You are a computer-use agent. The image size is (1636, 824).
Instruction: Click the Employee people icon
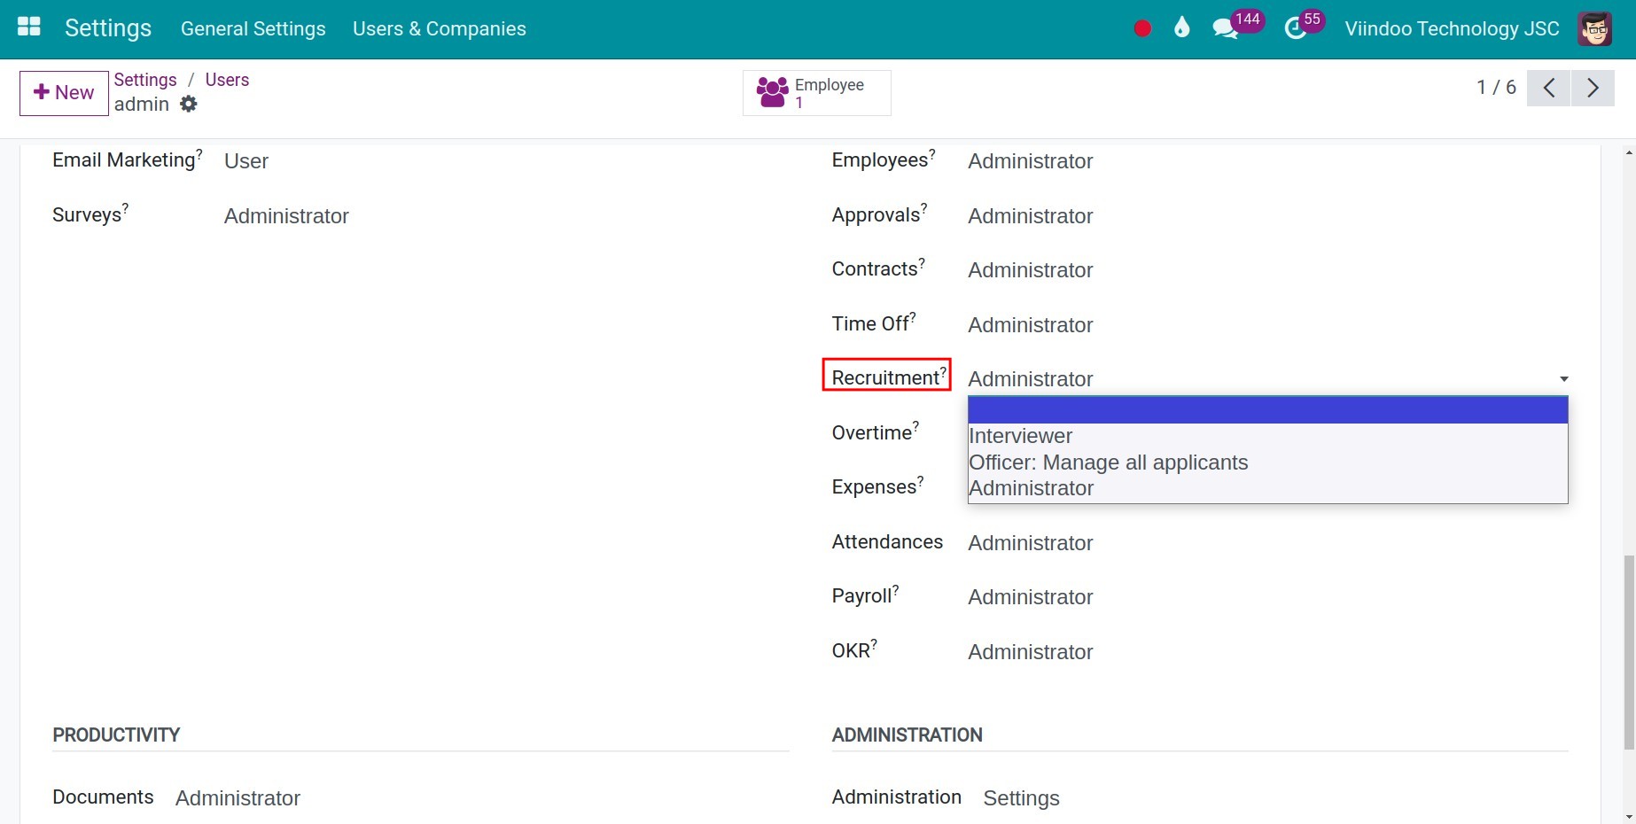[772, 92]
